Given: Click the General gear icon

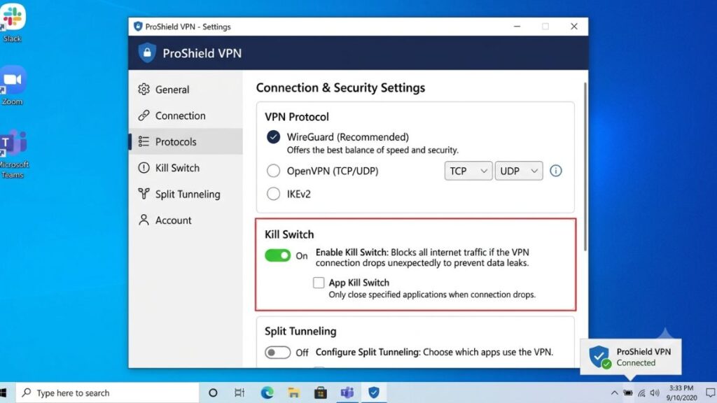Looking at the screenshot, I should click(x=144, y=89).
